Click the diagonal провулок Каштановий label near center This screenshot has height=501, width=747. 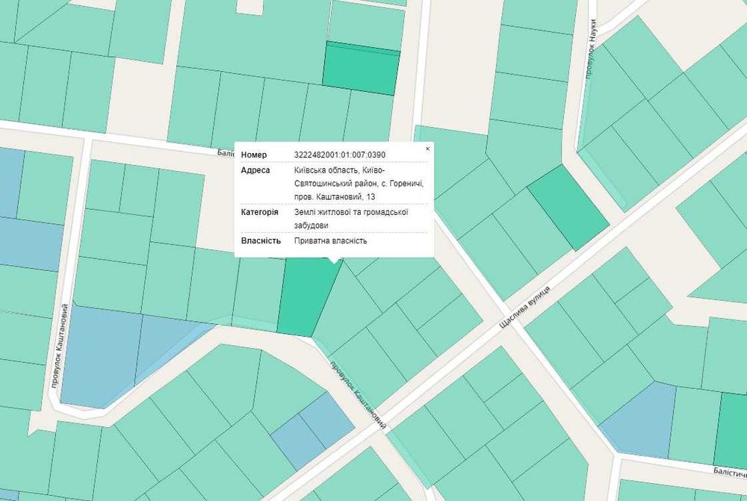(358, 396)
